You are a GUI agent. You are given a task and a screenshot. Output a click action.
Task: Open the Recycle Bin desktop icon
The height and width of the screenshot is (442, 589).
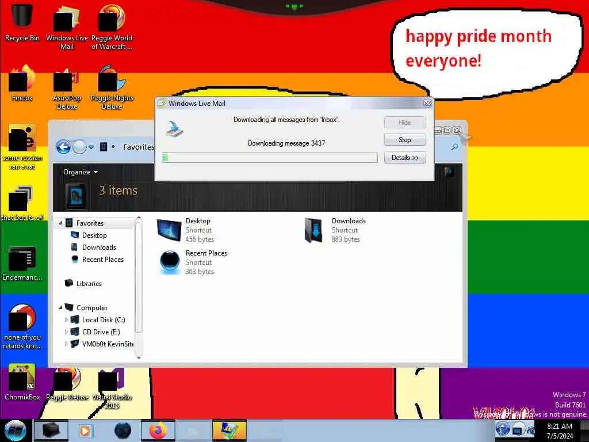click(x=22, y=22)
